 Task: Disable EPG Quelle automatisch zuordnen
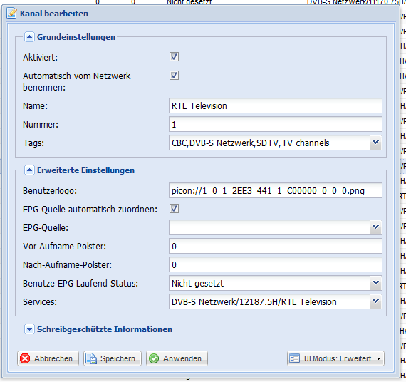[x=174, y=209]
